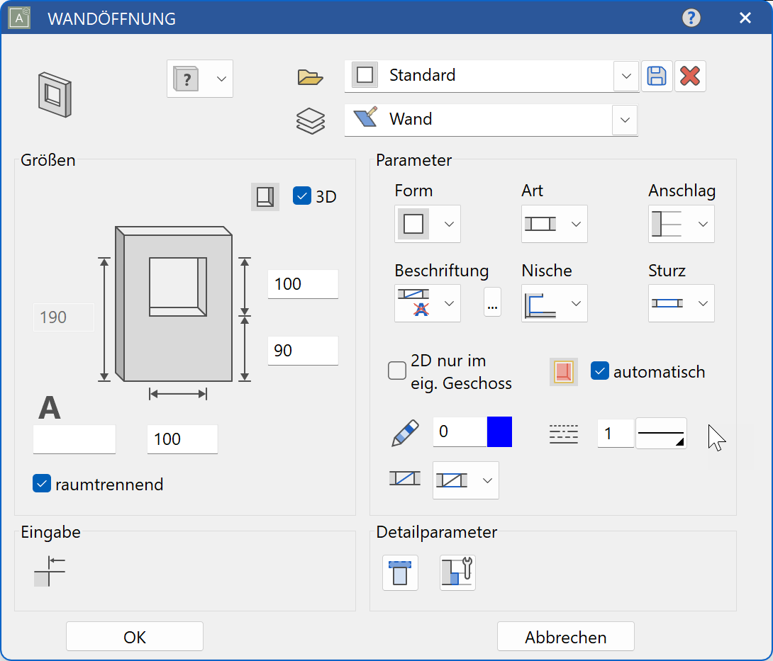
Task: Click the opening preview illustration
Action: click(174, 304)
